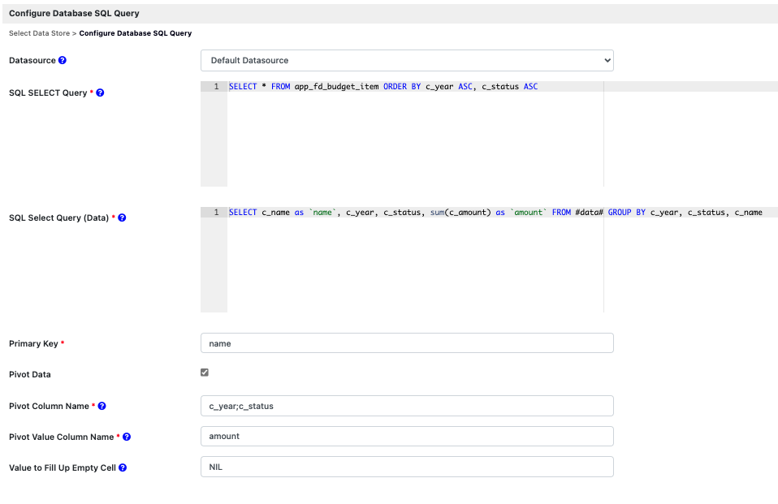Go back to Select Data Store breadcrumb

39,33
